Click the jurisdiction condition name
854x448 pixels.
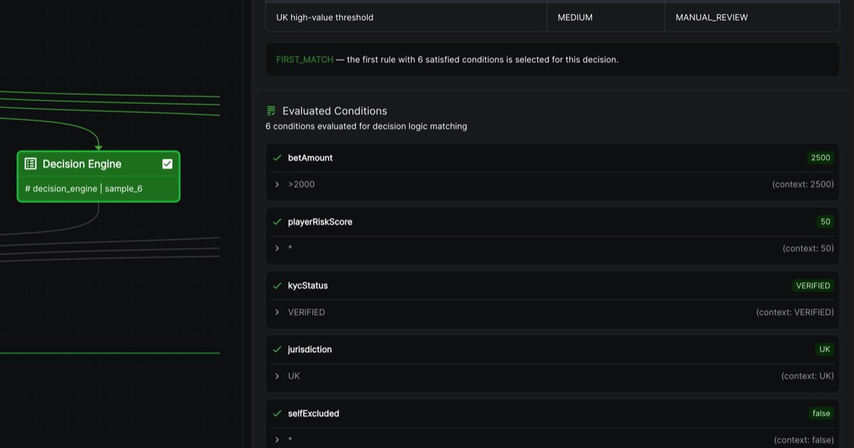[x=310, y=350]
